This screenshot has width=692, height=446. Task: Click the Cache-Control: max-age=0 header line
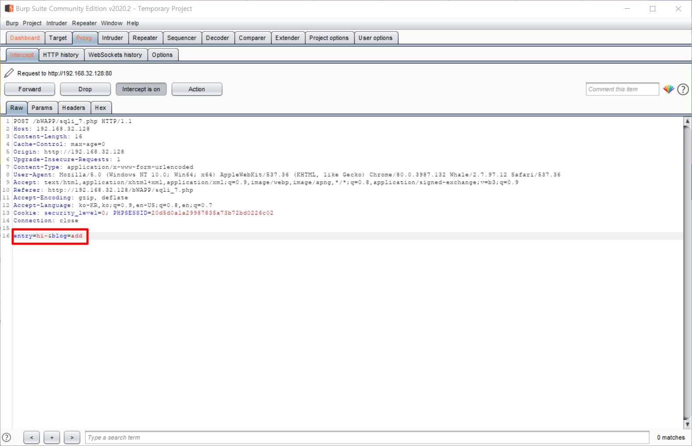59,144
